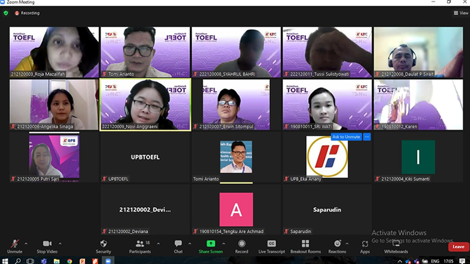Select 222120011_Tussi Sulistyowati video tile

point(327,52)
